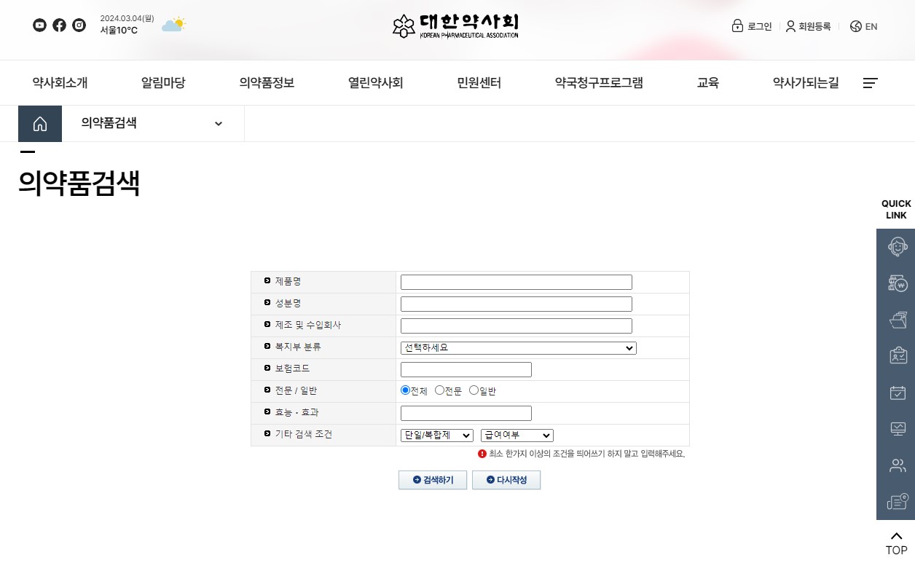
Task: Select the 전문 radio button
Action: click(439, 390)
